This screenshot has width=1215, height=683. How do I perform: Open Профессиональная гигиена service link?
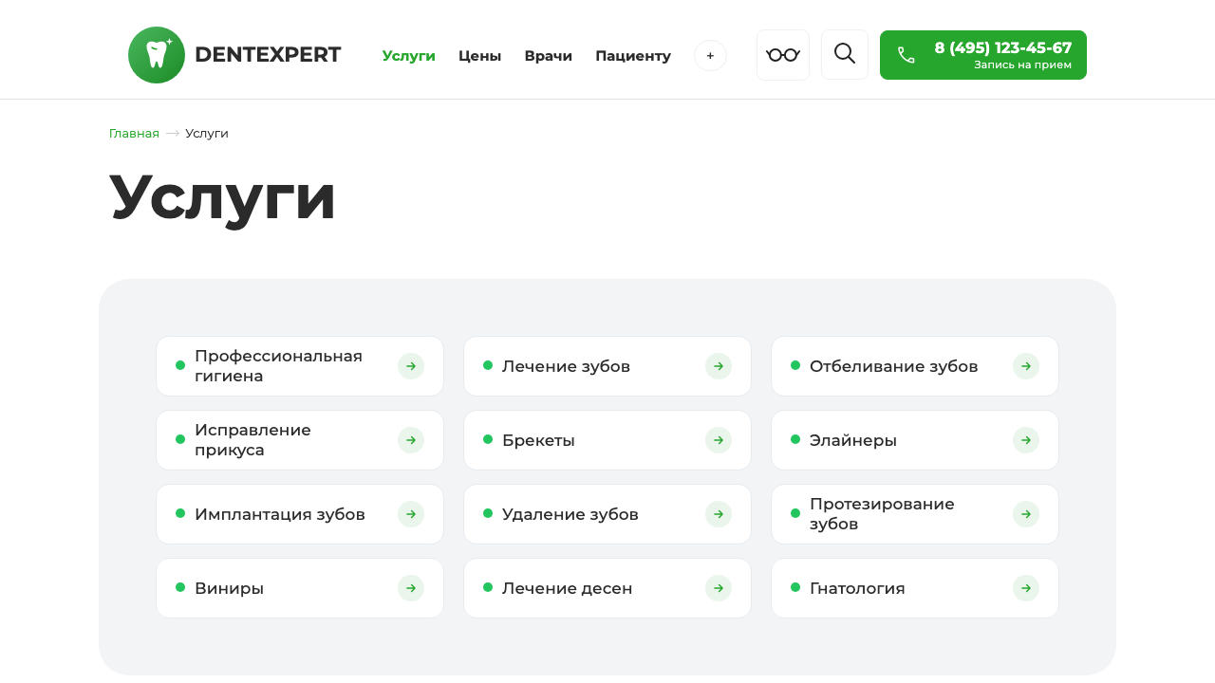(x=300, y=366)
